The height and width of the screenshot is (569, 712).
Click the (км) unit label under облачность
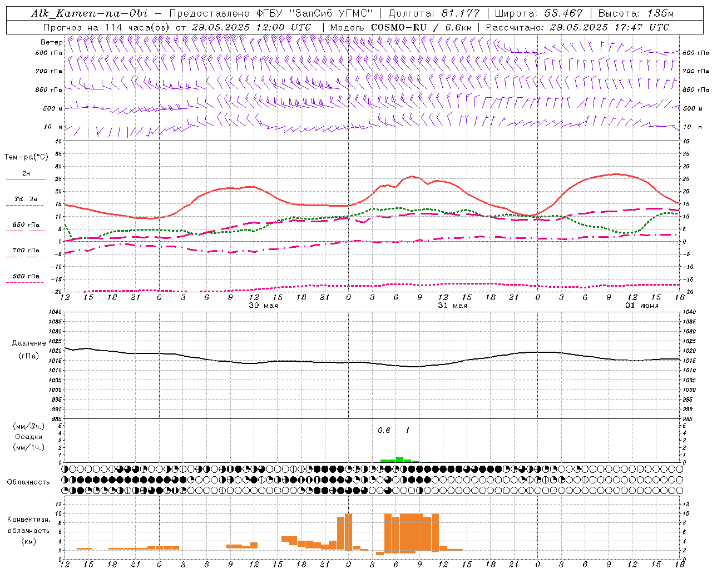28,541
